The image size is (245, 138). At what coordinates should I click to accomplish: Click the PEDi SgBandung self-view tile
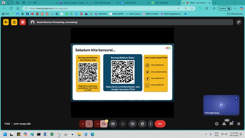point(221,105)
